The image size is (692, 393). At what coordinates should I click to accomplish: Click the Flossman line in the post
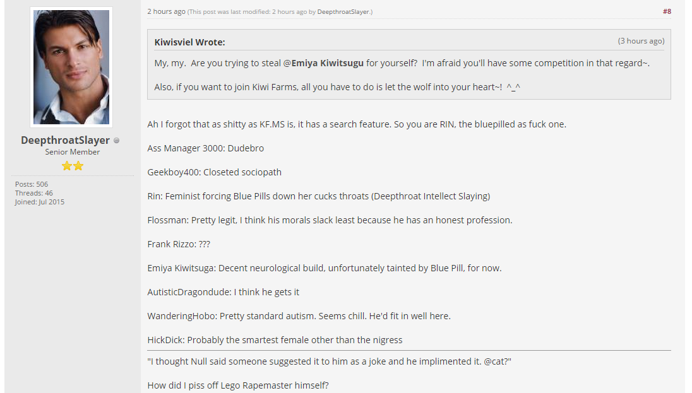[x=330, y=220]
